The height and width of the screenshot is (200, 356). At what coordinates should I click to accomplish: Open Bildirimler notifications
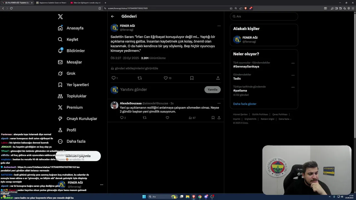[71, 51]
